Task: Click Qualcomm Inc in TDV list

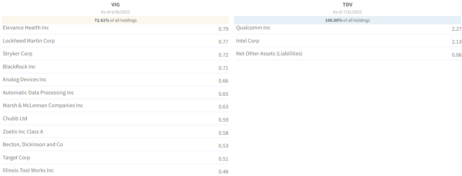Action: 253,28
